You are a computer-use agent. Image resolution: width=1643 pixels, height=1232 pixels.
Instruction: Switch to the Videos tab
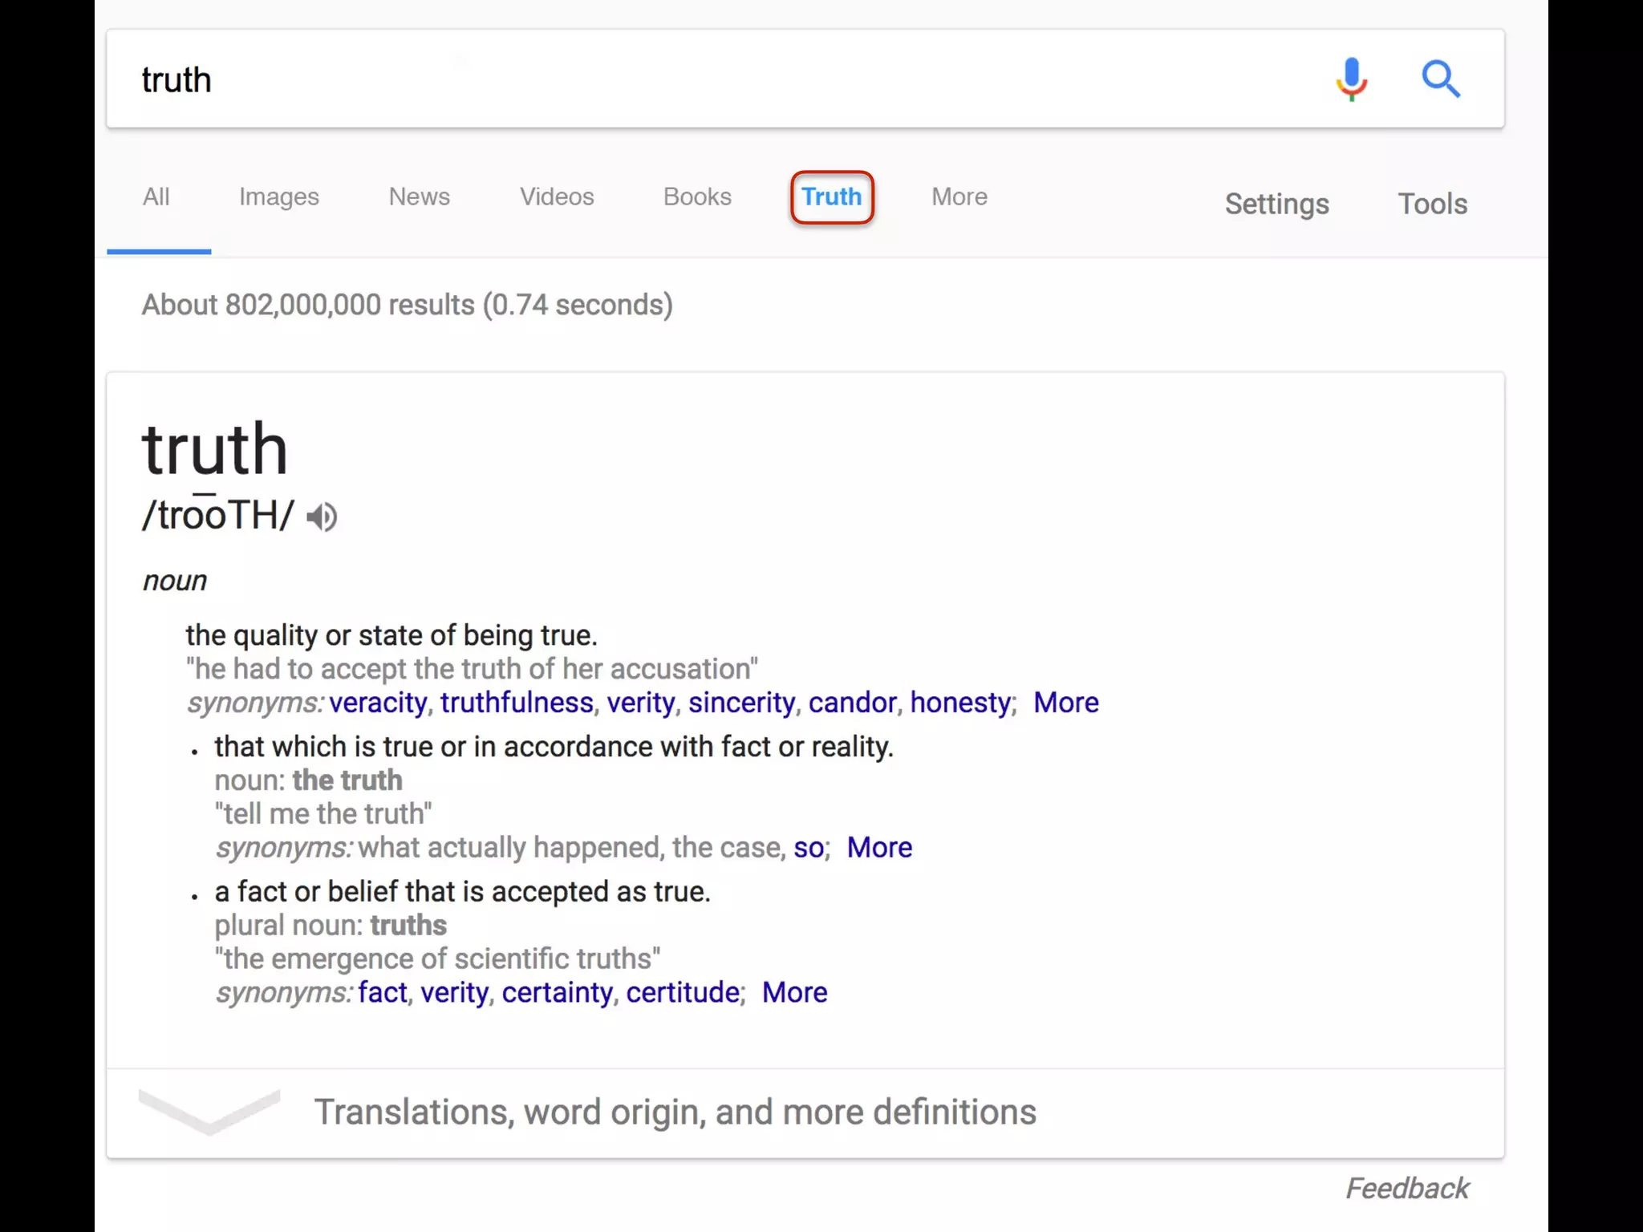tap(557, 197)
